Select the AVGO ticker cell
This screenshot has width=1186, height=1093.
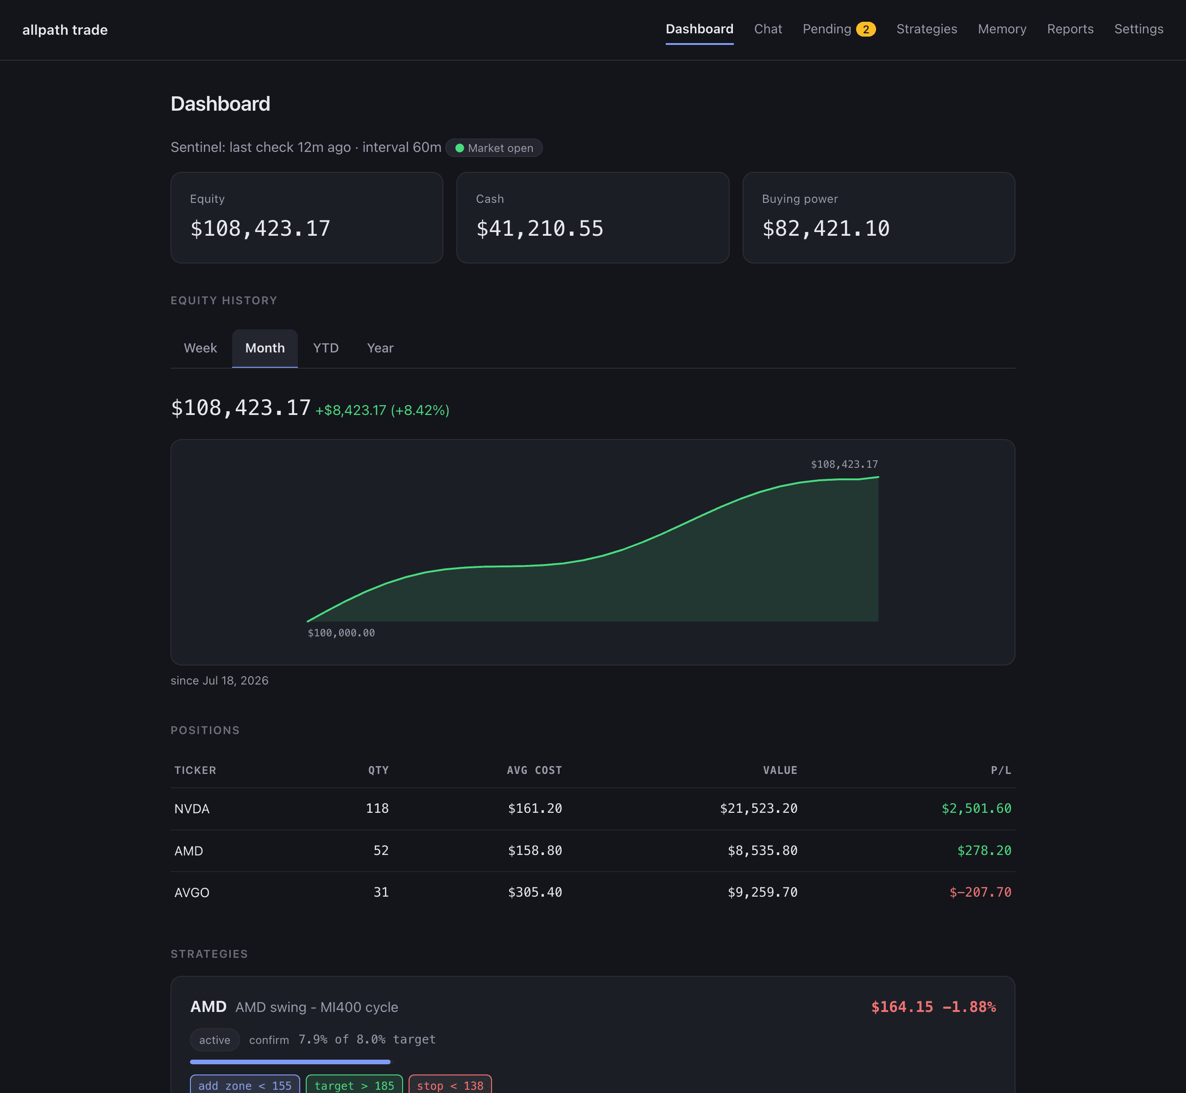(x=192, y=892)
